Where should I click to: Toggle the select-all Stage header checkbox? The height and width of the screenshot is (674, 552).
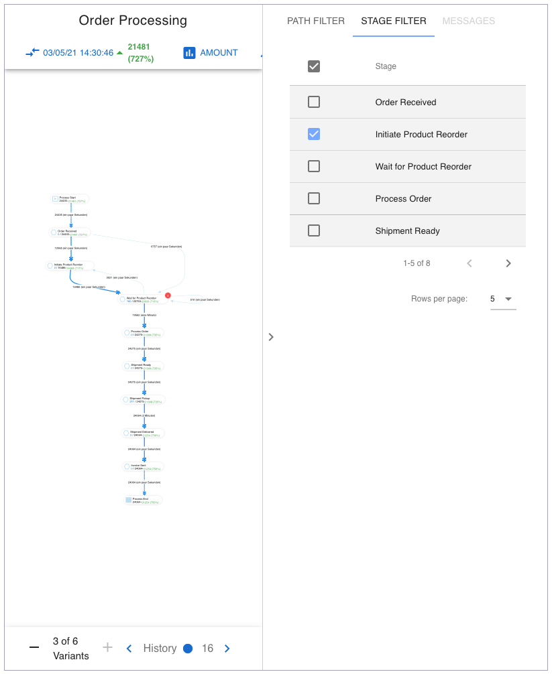click(x=314, y=66)
